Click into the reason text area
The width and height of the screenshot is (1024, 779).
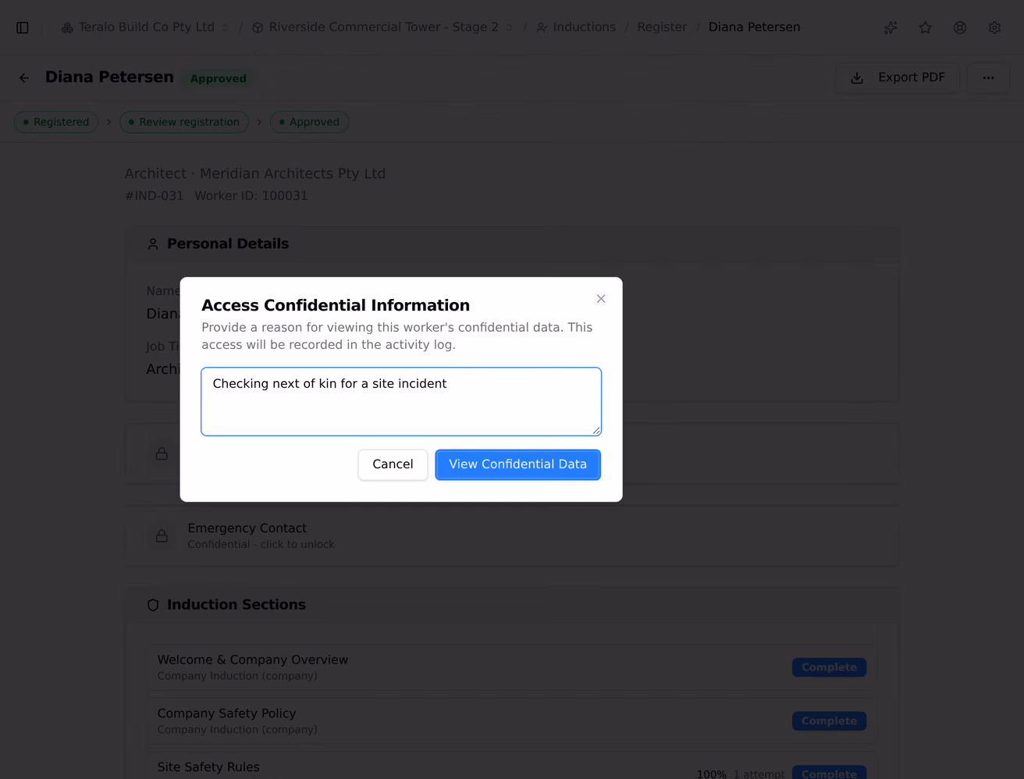[401, 401]
